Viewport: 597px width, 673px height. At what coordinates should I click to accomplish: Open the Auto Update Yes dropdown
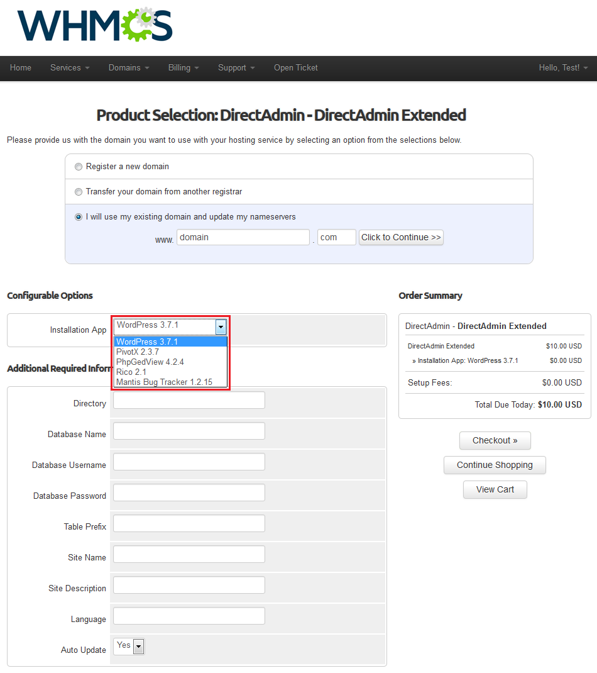129,646
